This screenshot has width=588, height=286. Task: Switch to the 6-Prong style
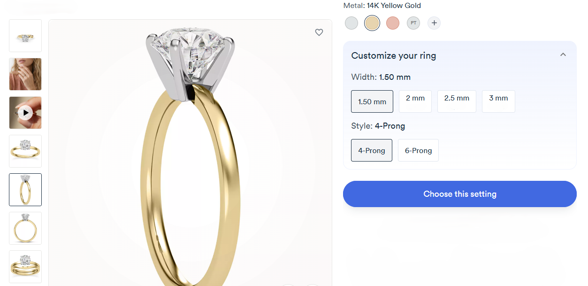(418, 150)
